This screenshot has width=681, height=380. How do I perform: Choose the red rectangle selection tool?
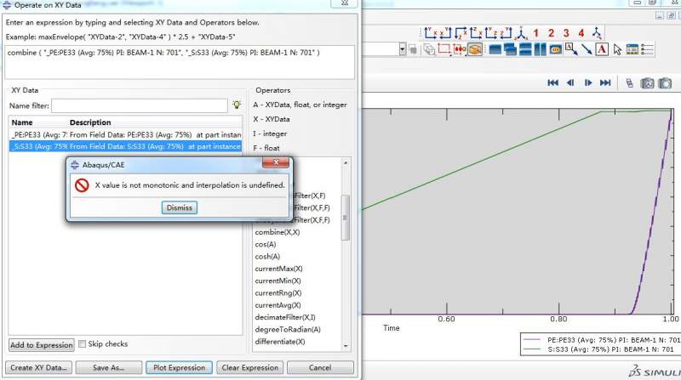pyautogui.click(x=444, y=49)
